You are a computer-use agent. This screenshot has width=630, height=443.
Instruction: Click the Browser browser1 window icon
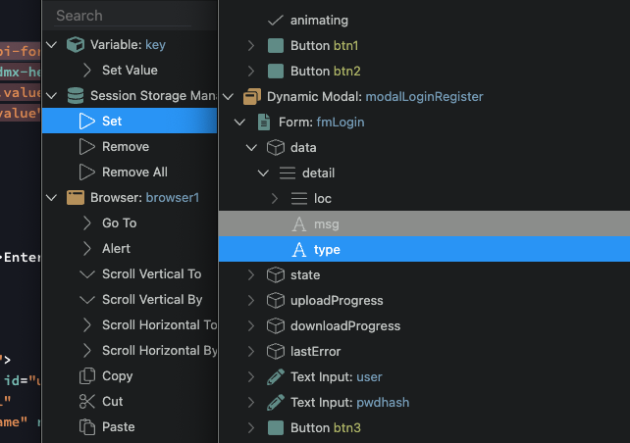[x=75, y=198]
